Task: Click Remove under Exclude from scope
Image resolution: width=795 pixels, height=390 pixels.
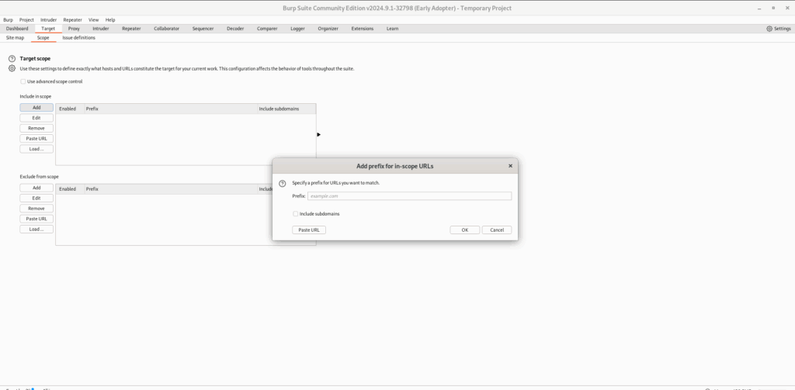Action: pyautogui.click(x=36, y=209)
